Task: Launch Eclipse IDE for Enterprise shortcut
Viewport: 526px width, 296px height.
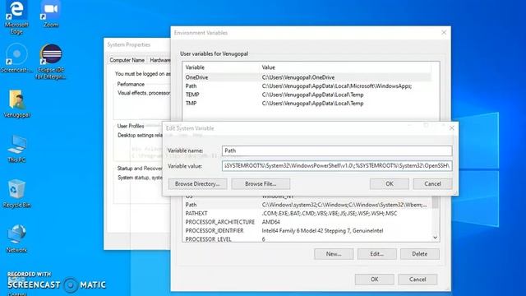Action: [x=51, y=61]
